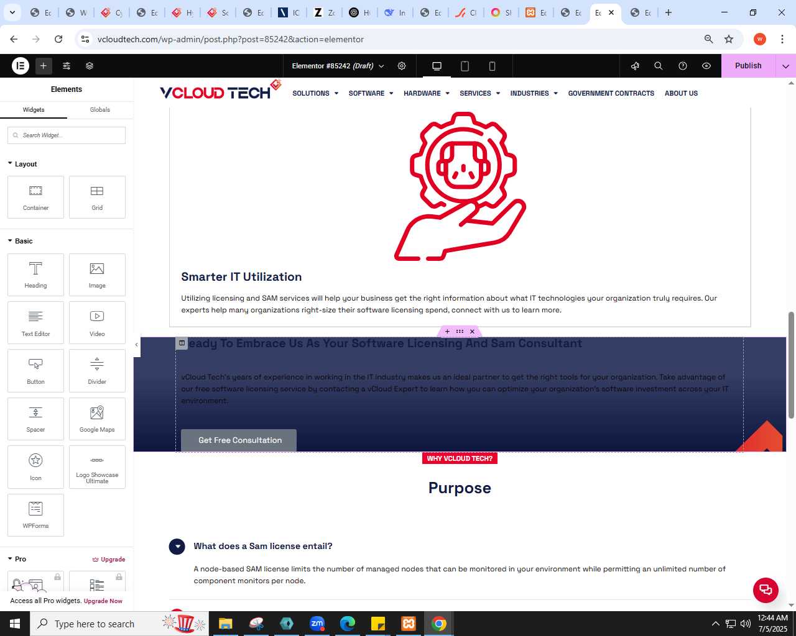The image size is (796, 636).
Task: Click the edit container grid handle
Action: pyautogui.click(x=460, y=332)
